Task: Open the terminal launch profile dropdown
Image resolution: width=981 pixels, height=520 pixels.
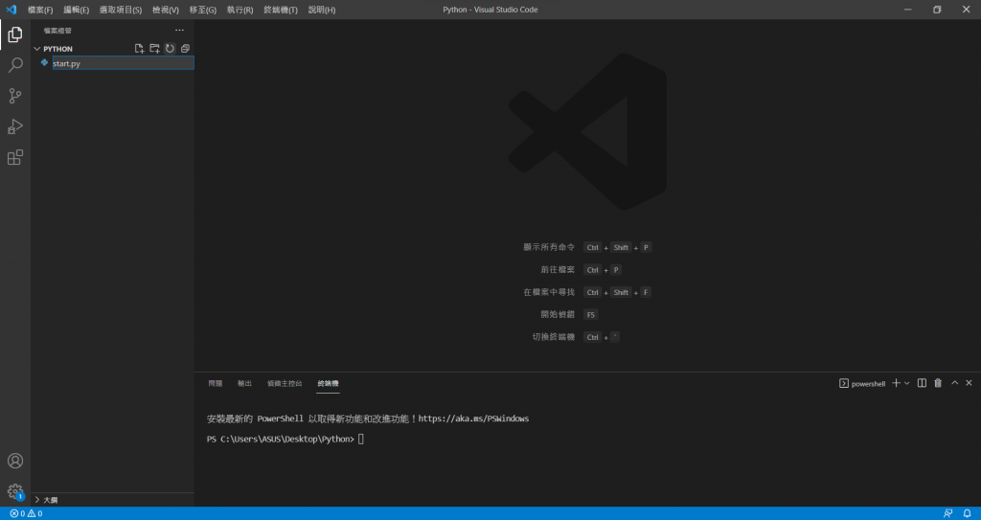Action: 907,383
